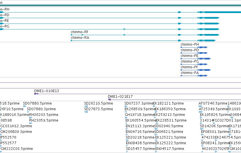Select the EK182121.5prime EST label

pyautogui.click(x=168, y=103)
